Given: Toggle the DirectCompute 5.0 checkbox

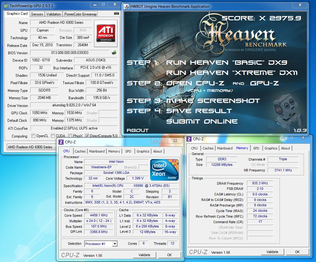Looking at the screenshot, I should (87, 136).
